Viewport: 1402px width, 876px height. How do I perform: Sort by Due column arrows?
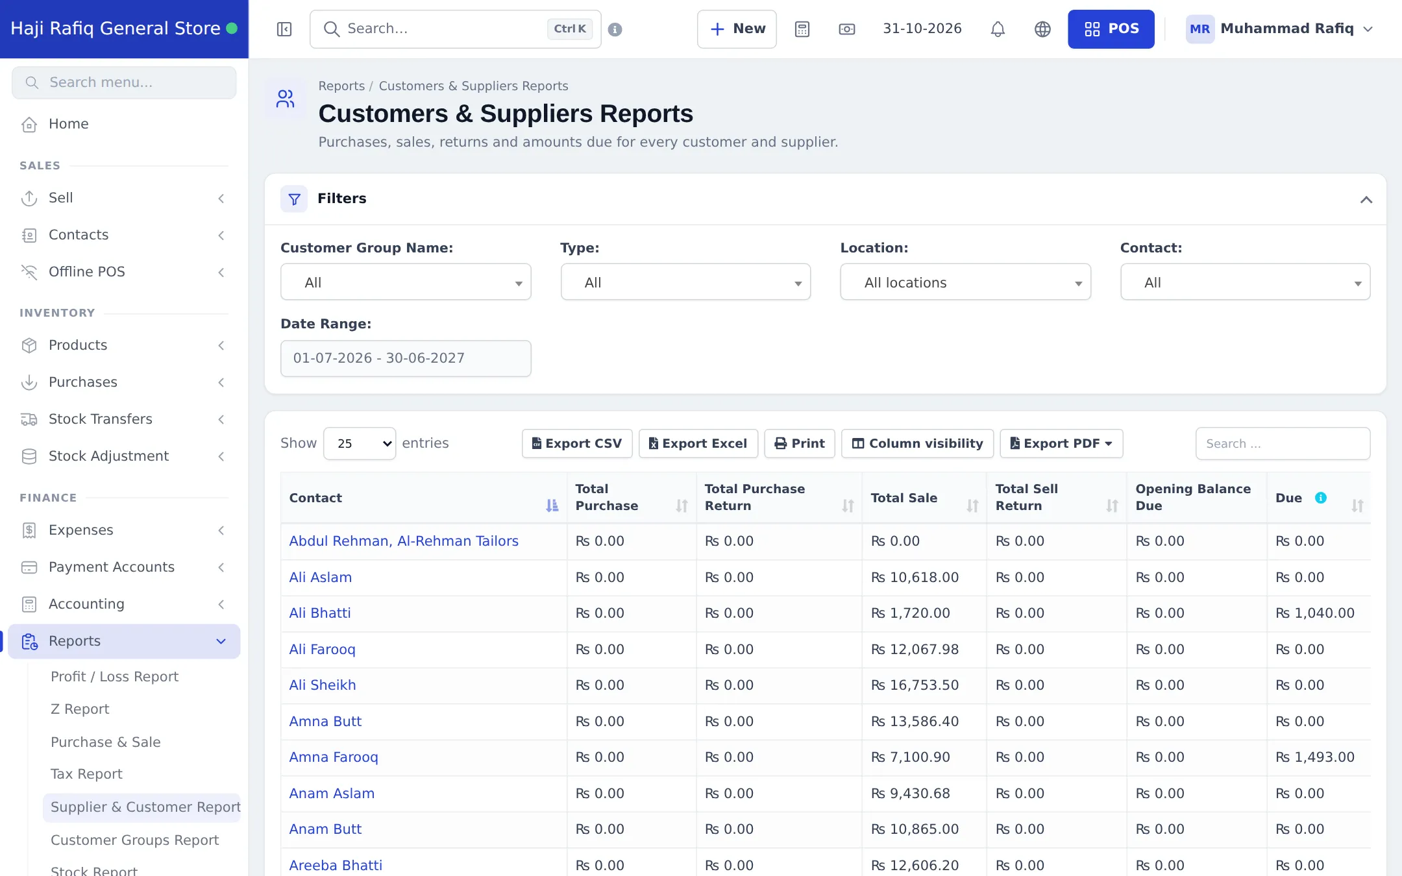pos(1357,505)
